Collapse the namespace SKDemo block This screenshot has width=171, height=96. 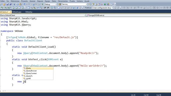(0, 31)
